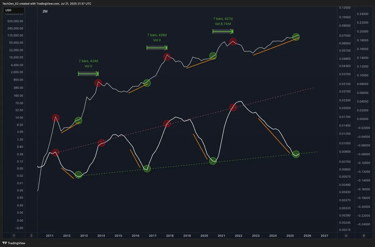Click the 32.50 price axis value

click(19, 110)
